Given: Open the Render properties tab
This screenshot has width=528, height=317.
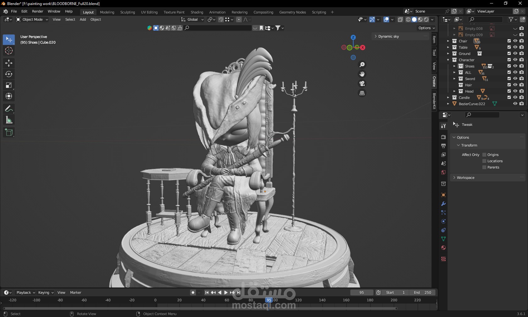Looking at the screenshot, I should point(443,137).
